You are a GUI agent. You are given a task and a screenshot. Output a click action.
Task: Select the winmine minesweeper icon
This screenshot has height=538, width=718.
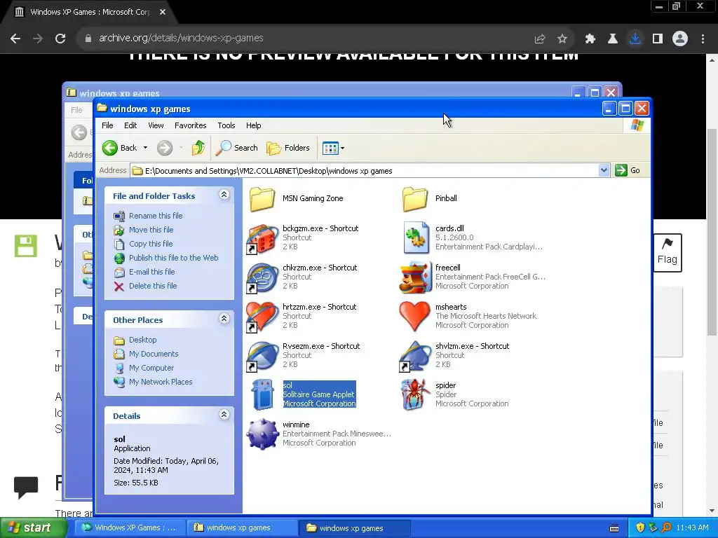point(262,434)
